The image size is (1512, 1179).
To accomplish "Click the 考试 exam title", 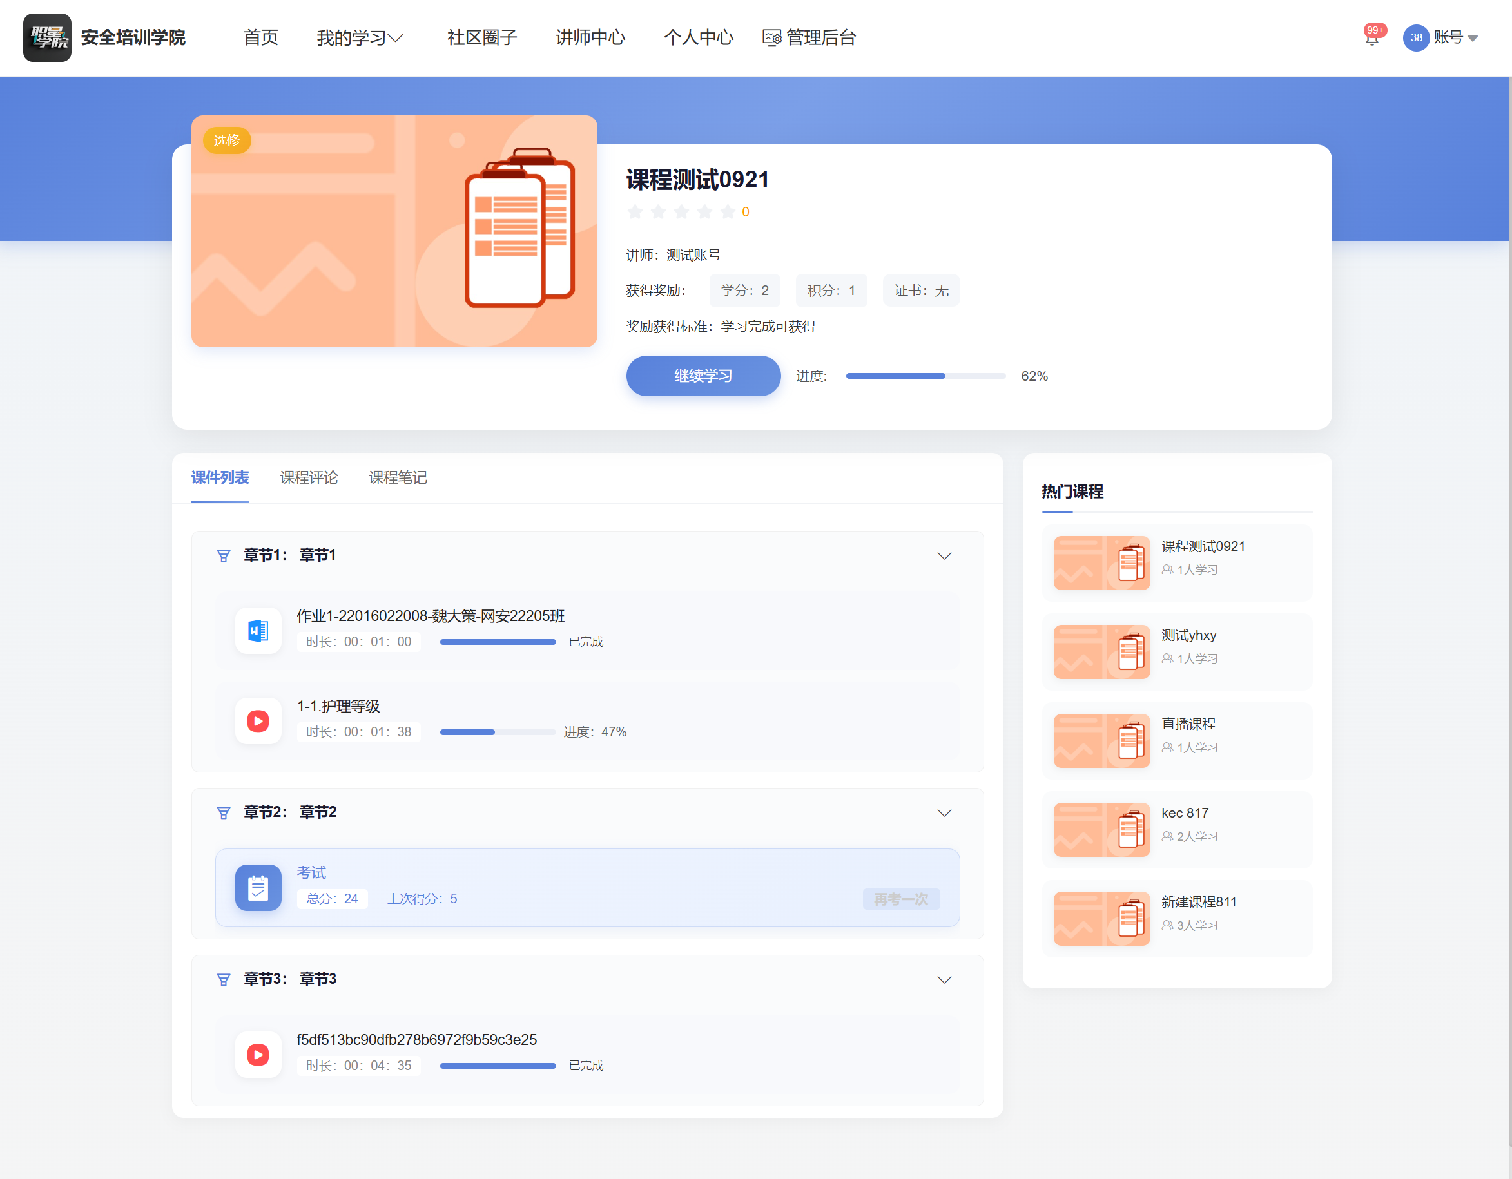I will tap(311, 872).
